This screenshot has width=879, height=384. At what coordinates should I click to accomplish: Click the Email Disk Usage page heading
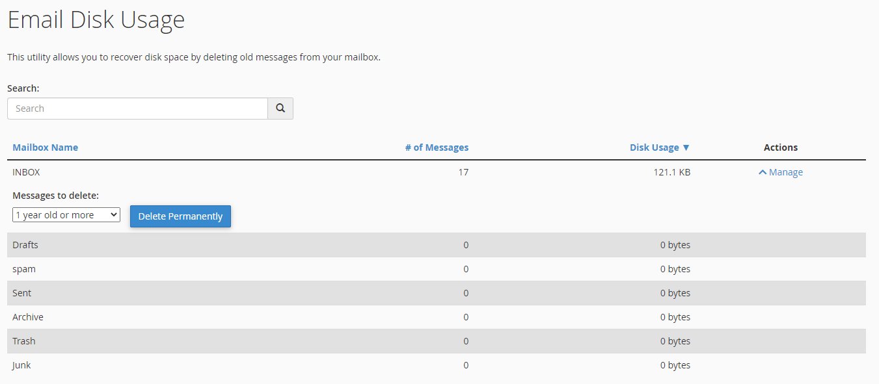[96, 20]
